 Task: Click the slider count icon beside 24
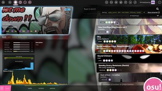pyautogui.click(x=28, y=31)
